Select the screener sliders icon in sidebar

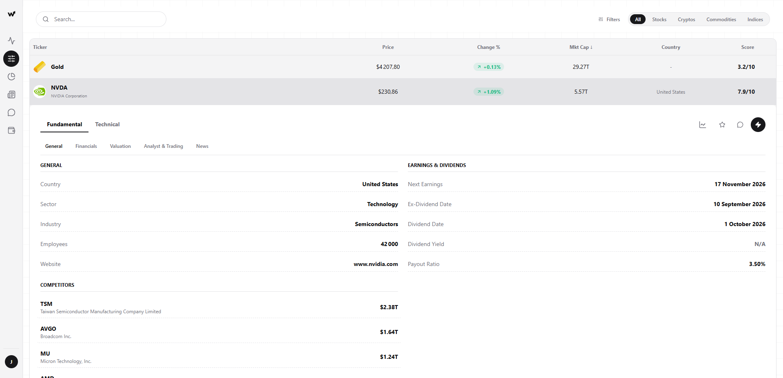[x=11, y=59]
